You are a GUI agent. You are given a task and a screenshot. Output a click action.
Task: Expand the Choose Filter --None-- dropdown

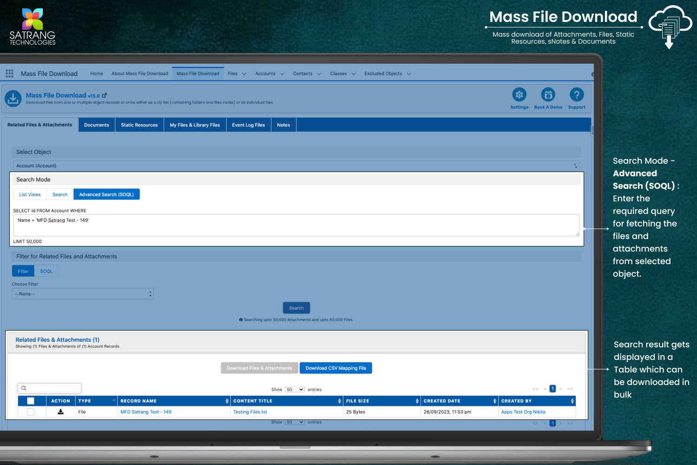click(83, 294)
